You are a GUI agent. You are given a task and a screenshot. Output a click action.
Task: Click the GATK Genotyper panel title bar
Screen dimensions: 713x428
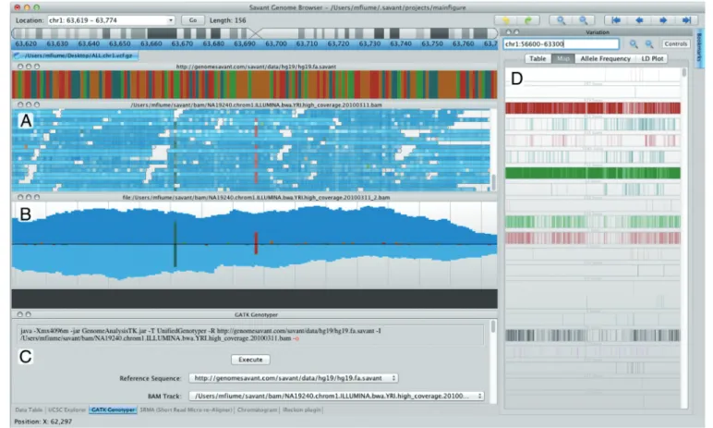pos(255,314)
